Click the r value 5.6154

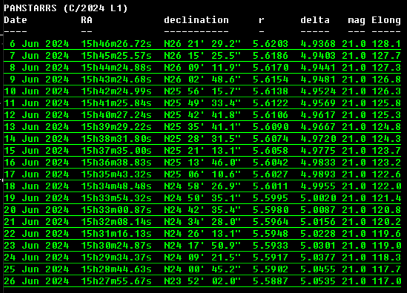pos(271,79)
